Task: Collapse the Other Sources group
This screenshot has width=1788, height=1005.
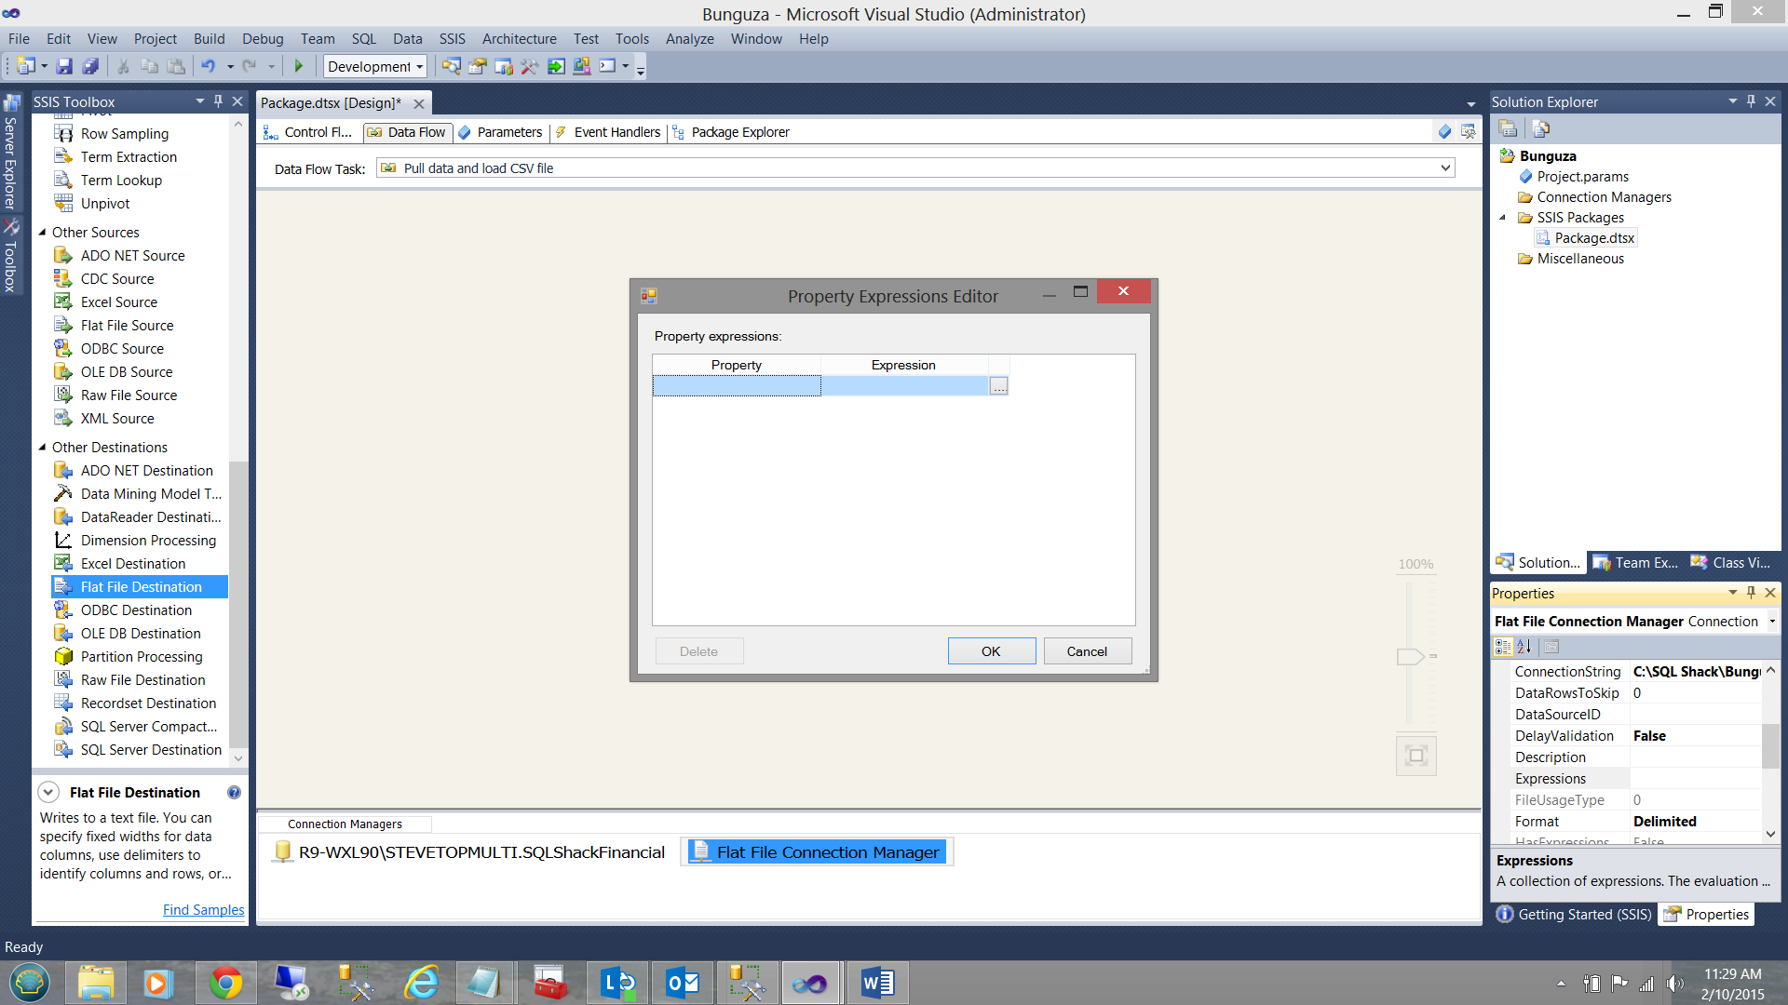Action: 42,232
